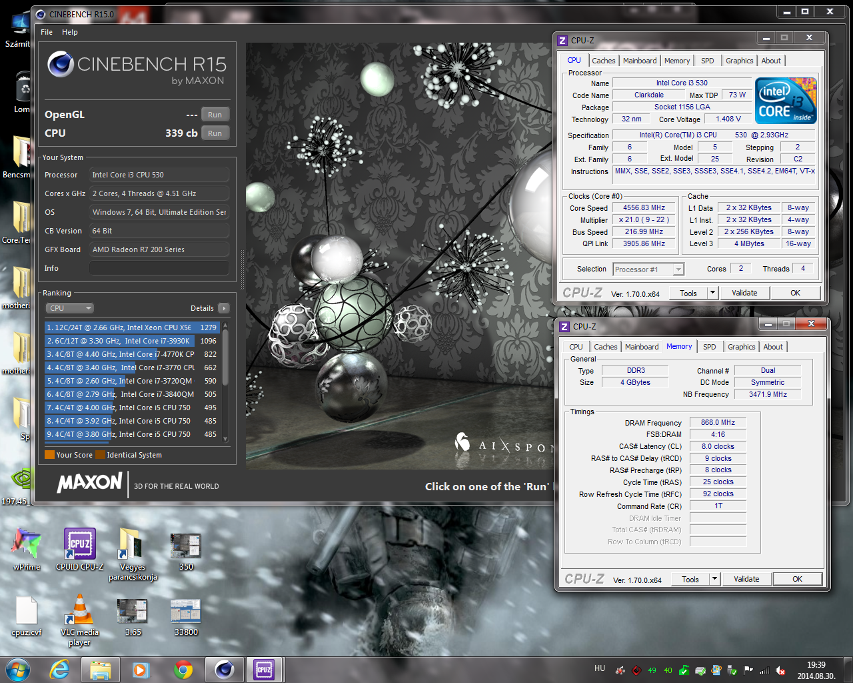The width and height of the screenshot is (853, 683).
Task: Open the Tools dropdown arrow in lower CPU-Z
Action: [714, 579]
